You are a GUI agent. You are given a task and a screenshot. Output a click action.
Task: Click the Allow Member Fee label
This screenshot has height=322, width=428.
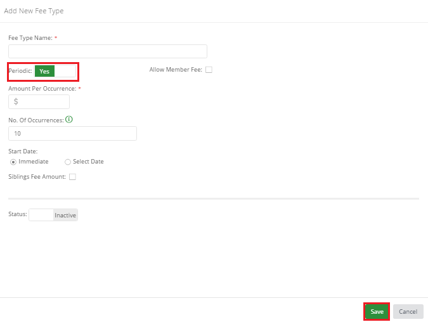coord(176,70)
